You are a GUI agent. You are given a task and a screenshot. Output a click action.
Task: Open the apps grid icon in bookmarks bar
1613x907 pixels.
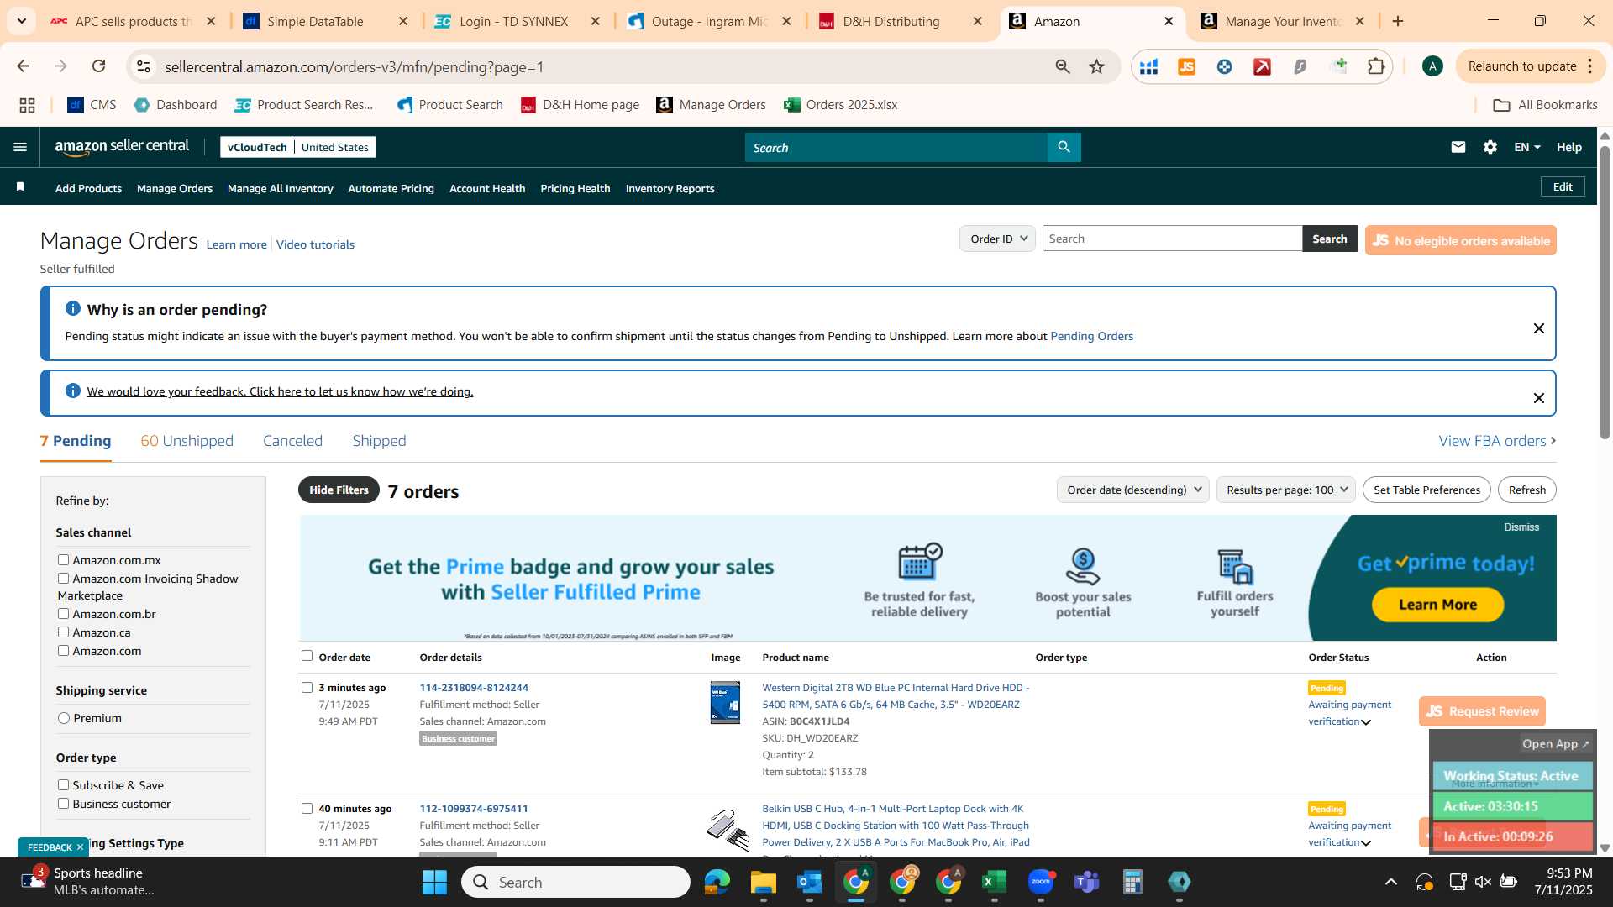[27, 105]
